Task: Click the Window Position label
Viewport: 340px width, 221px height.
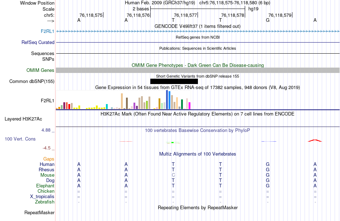Action: 37,3
